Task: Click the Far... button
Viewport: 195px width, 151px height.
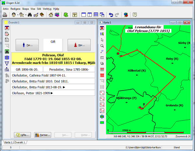Action: point(27,45)
